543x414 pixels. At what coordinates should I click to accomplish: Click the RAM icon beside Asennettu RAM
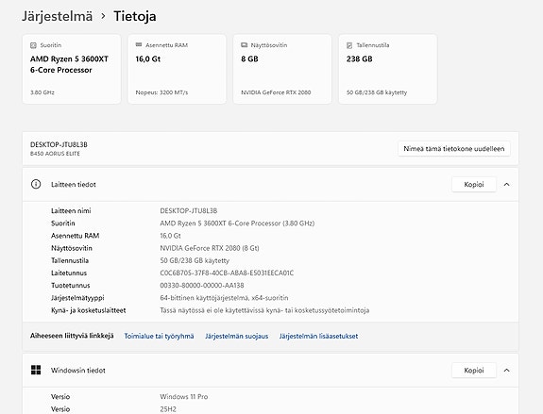point(139,45)
